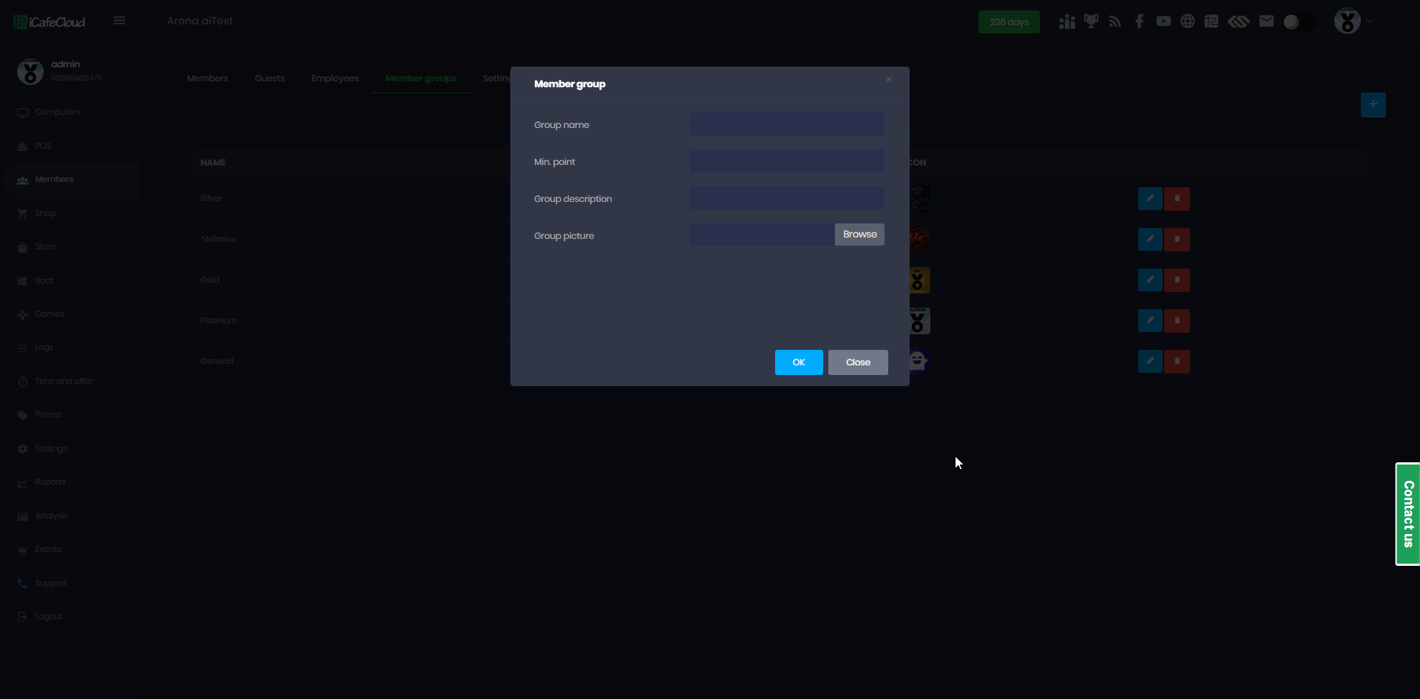Open Reports in the sidebar
The image size is (1420, 699).
[x=50, y=482]
